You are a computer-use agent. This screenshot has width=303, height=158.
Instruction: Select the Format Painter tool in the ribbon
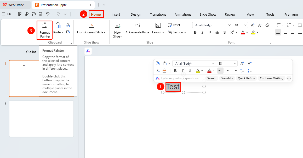point(45,30)
